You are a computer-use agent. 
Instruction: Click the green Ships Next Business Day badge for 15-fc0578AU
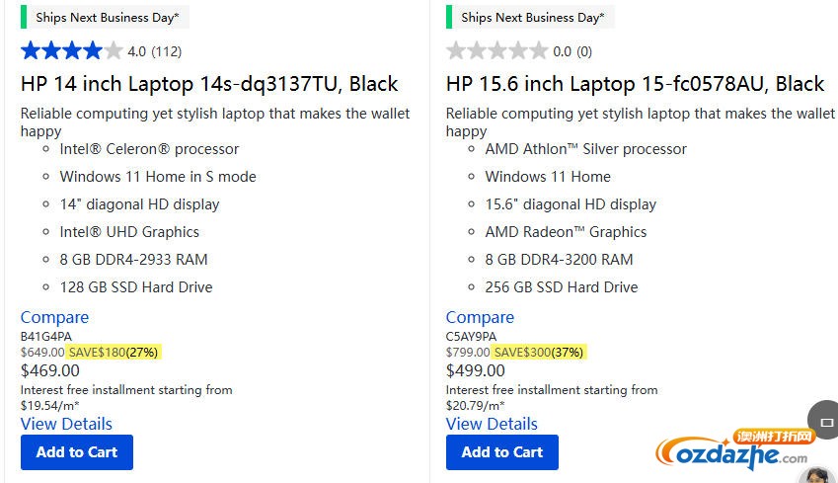530,17
